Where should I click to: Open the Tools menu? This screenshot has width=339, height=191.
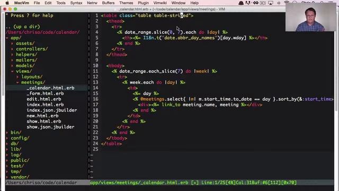click(x=61, y=3)
